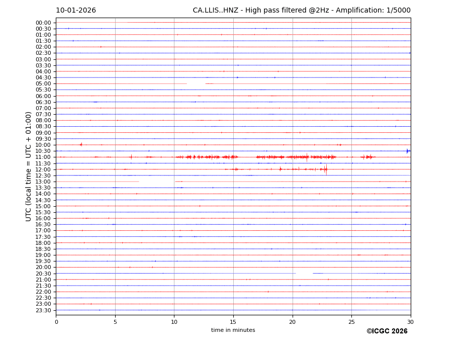Click the 00:00 row time label

coord(43,23)
